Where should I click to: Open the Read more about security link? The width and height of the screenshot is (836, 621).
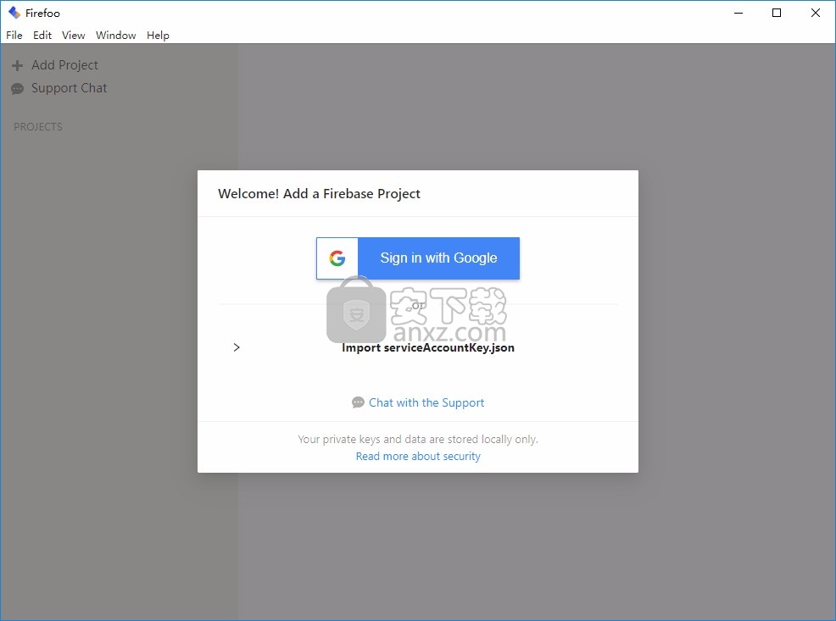[418, 457]
